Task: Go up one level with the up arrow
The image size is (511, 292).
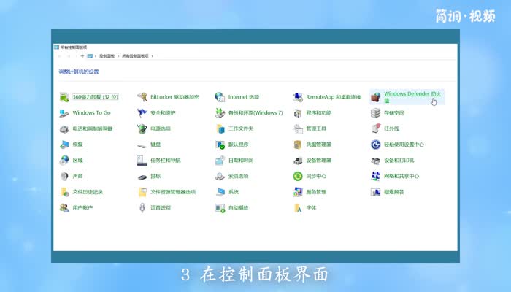Action: click(x=82, y=56)
